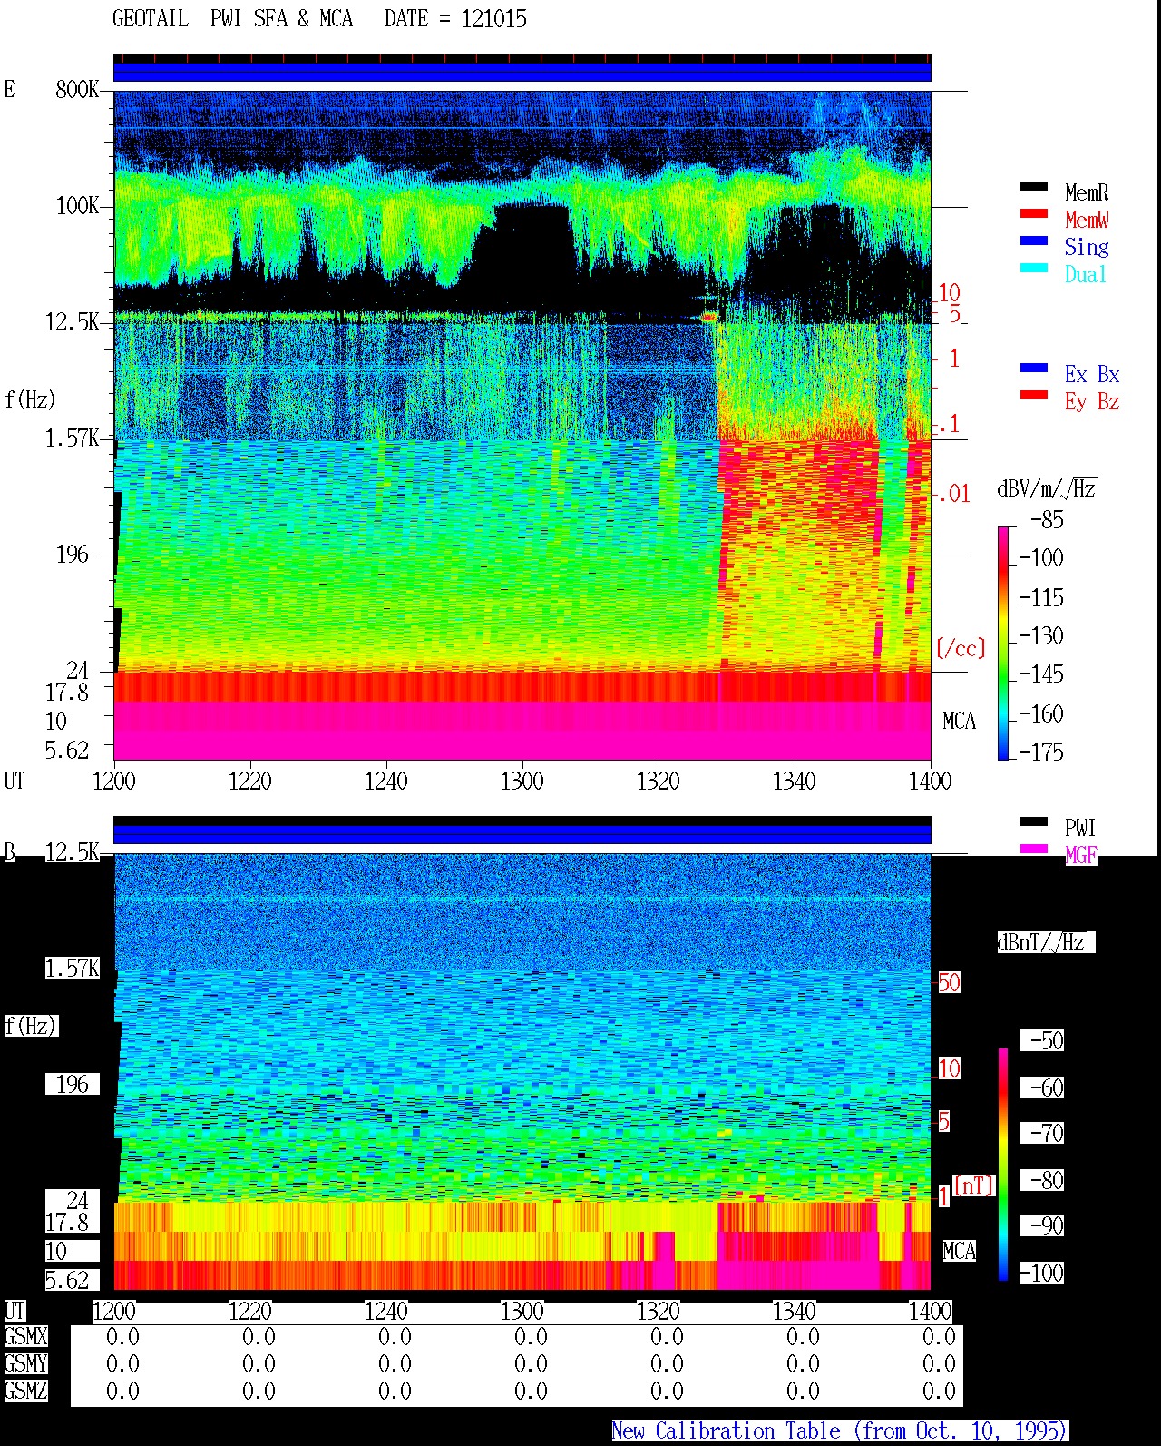This screenshot has width=1161, height=1446.
Task: Click the 800K frequency label on the E panel
Action: (x=77, y=89)
